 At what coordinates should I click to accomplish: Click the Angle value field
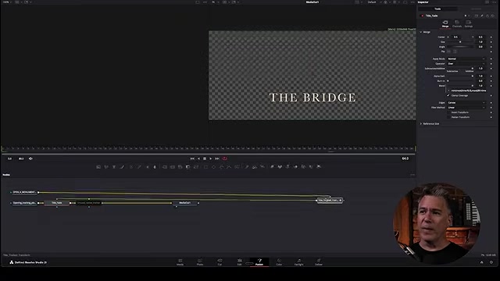pos(480,47)
